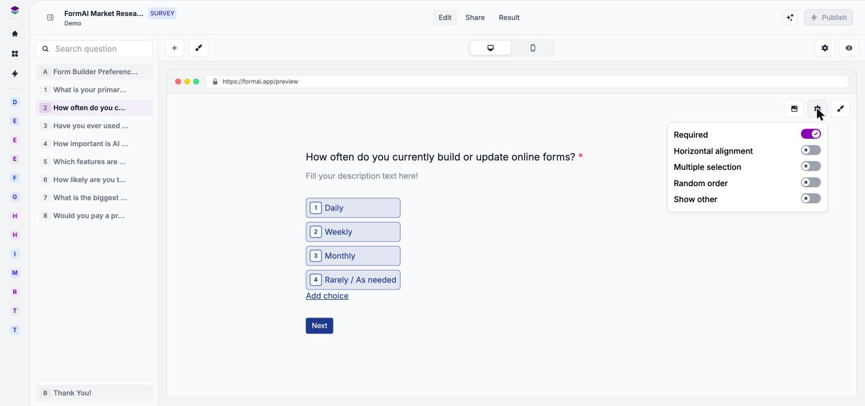865x406 pixels.
Task: Click the FormAI Market Resea... title
Action: point(104,13)
